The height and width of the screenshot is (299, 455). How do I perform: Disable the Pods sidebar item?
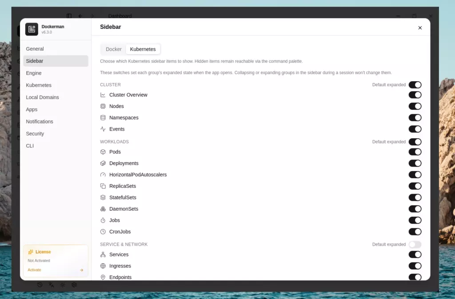point(415,151)
